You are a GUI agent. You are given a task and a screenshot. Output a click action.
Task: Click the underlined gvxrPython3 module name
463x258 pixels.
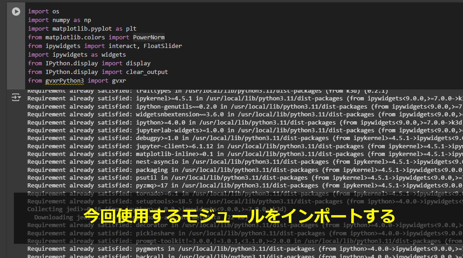pos(64,81)
